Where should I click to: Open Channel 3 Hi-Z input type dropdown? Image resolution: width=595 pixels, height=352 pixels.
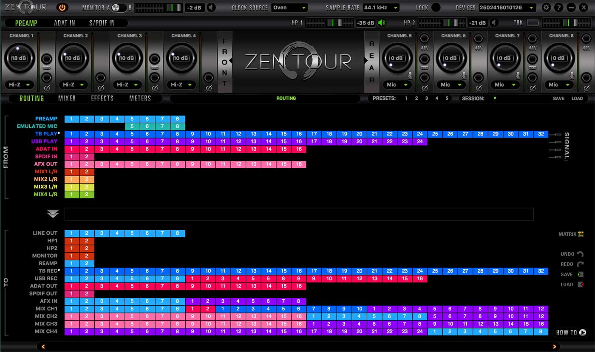point(128,84)
